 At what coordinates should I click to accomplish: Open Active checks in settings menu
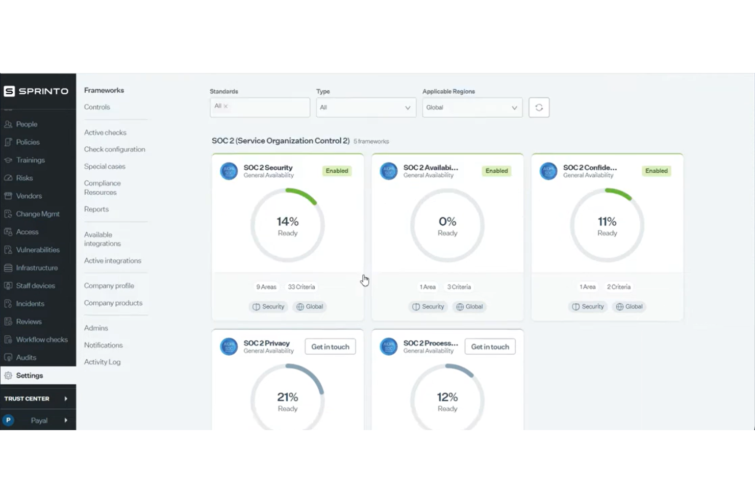[x=105, y=133]
